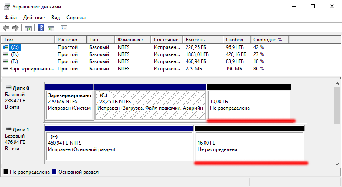
Task: Click the Disk Management app icon in title bar
Action: pos(7,7)
